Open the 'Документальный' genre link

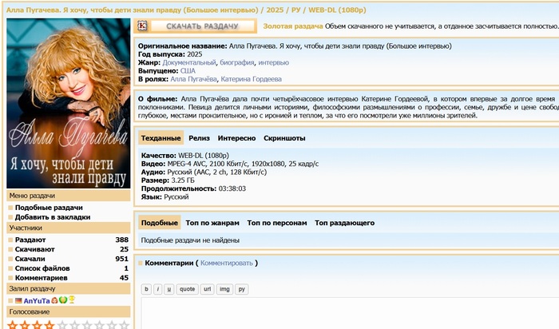pyautogui.click(x=189, y=62)
